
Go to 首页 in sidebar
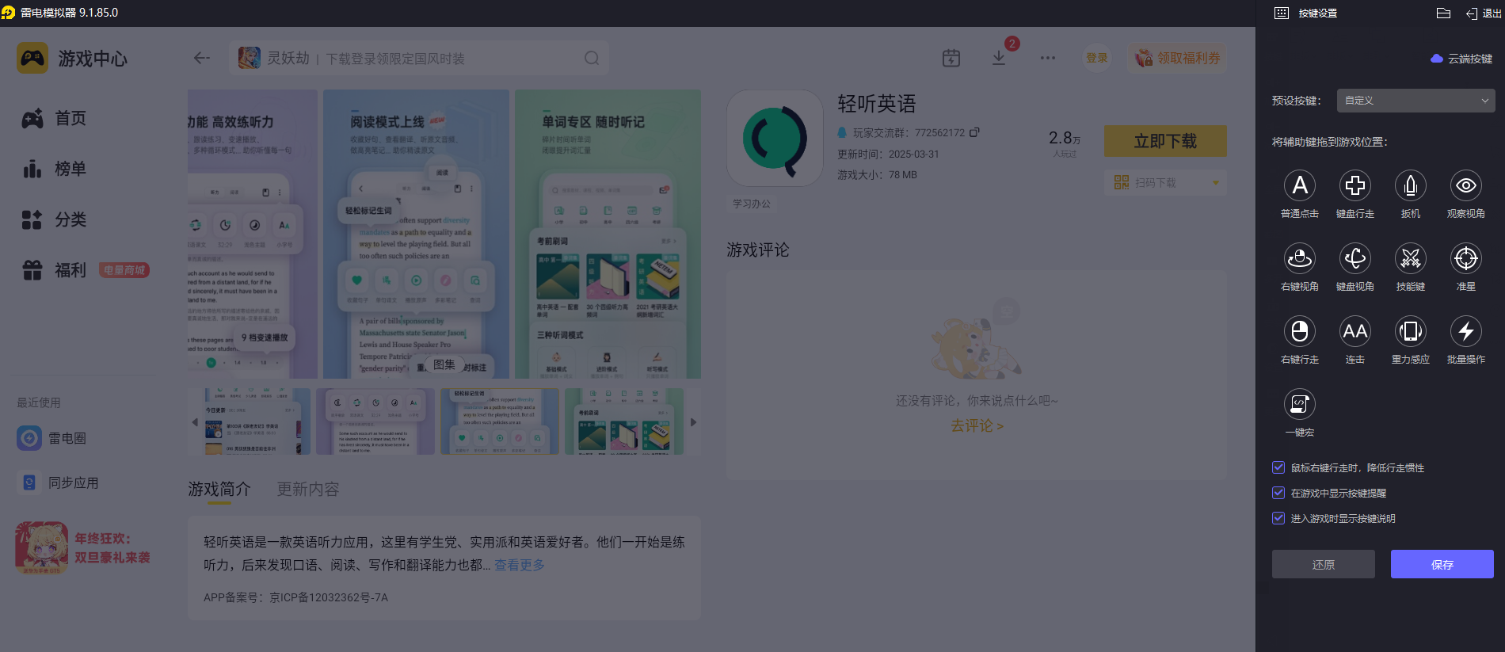(x=54, y=118)
